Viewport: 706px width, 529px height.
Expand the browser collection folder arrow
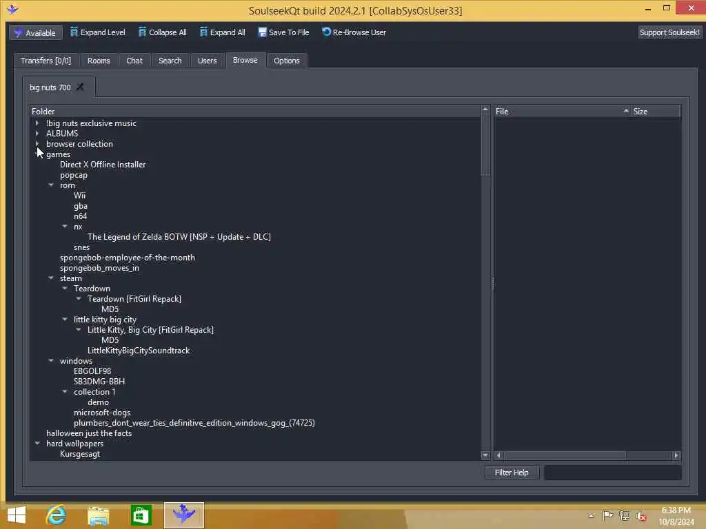pyautogui.click(x=37, y=143)
